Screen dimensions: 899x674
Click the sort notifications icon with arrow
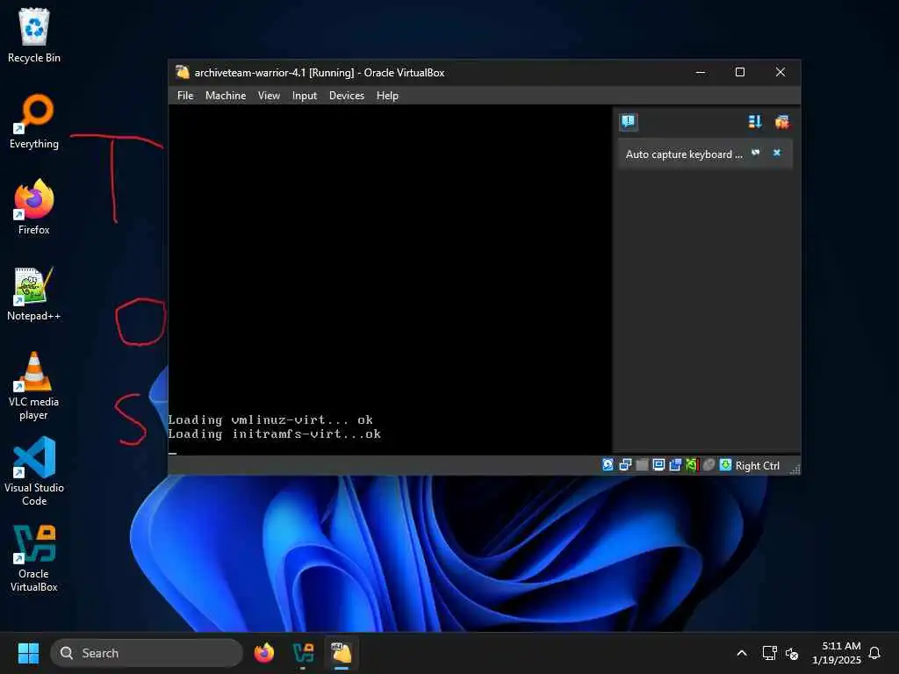[x=754, y=121]
